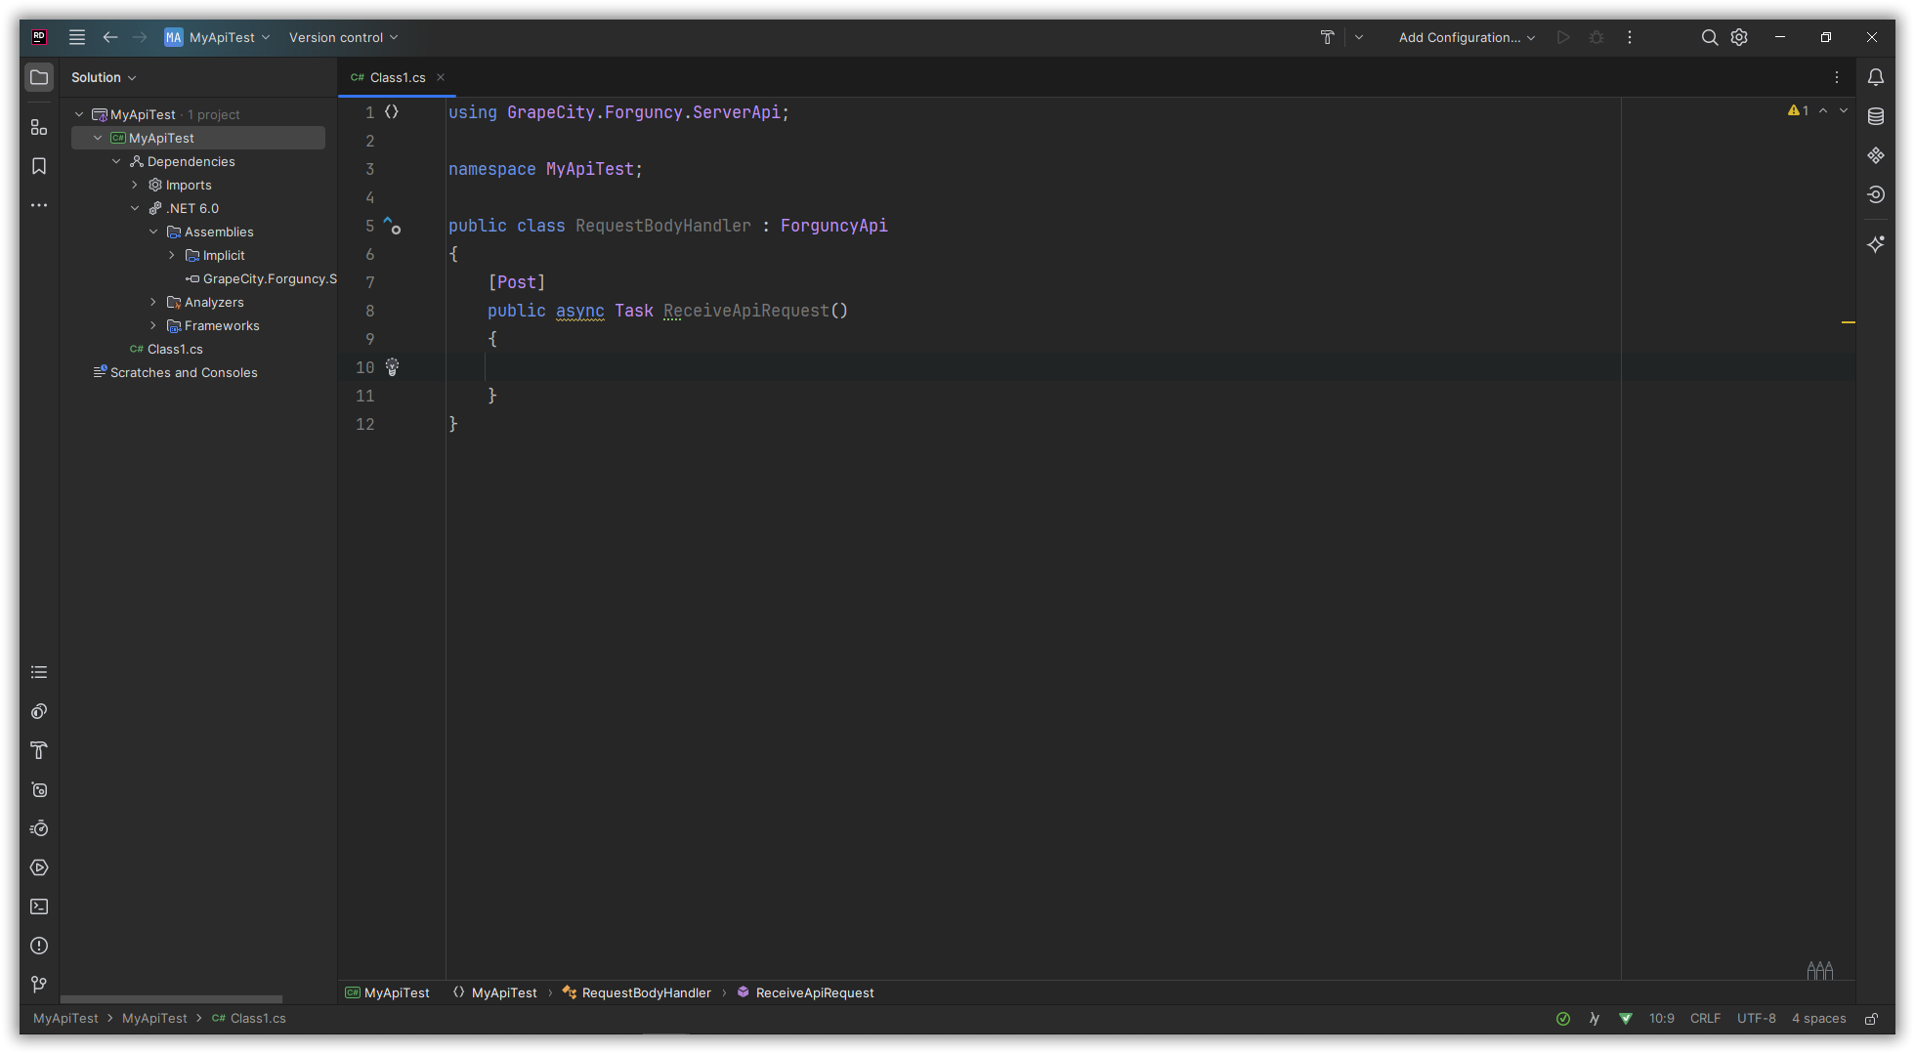Toggle the file read-only lock icon
Image resolution: width=1915 pixels, height=1054 pixels.
[x=1871, y=1019]
